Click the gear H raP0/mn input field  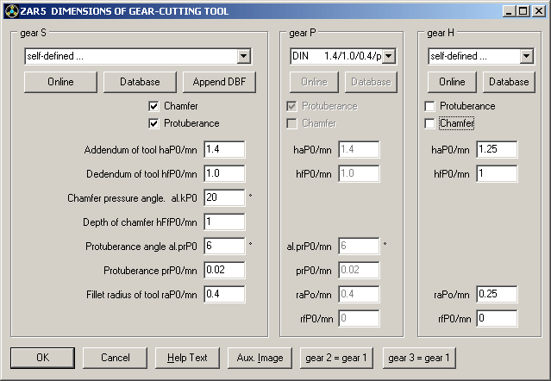pos(496,294)
